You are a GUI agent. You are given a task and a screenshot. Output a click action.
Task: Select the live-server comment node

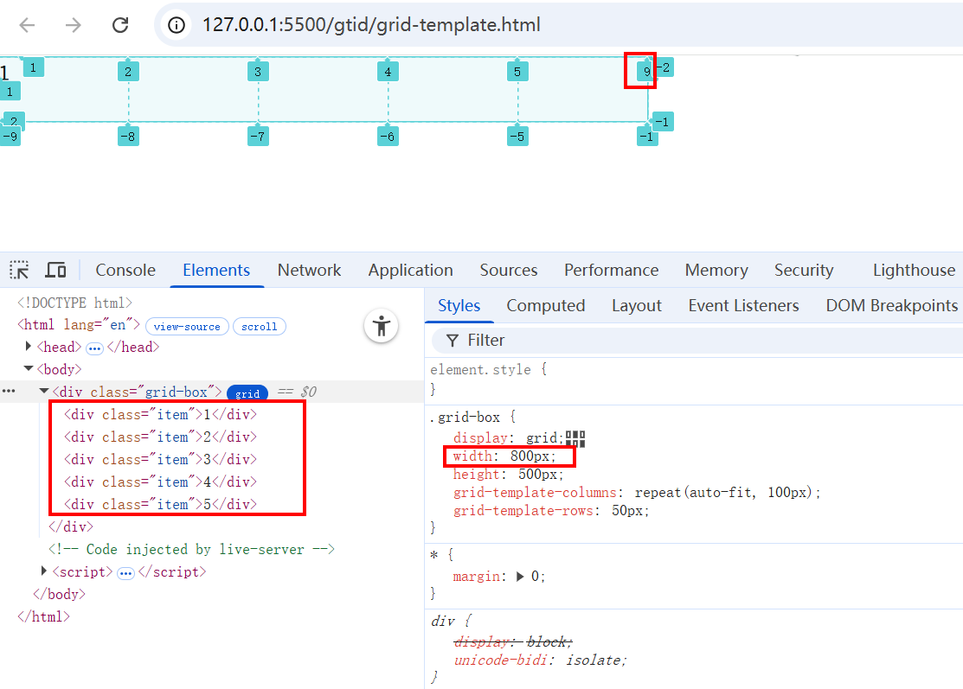click(x=191, y=549)
